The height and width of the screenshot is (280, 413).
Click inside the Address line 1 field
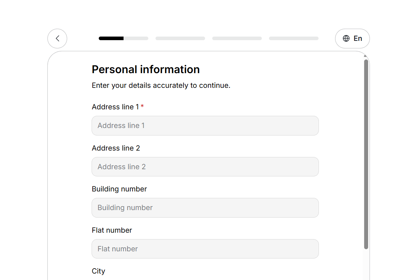point(205,125)
